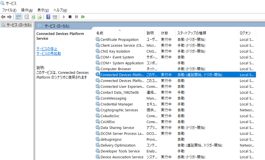Open the Properties toolbar icon

tap(27, 17)
